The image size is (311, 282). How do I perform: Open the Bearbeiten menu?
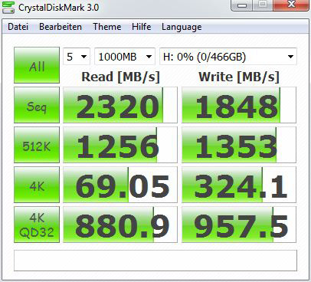61,27
